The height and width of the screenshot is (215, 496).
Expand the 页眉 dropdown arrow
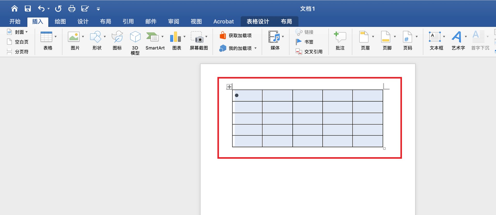pos(373,37)
